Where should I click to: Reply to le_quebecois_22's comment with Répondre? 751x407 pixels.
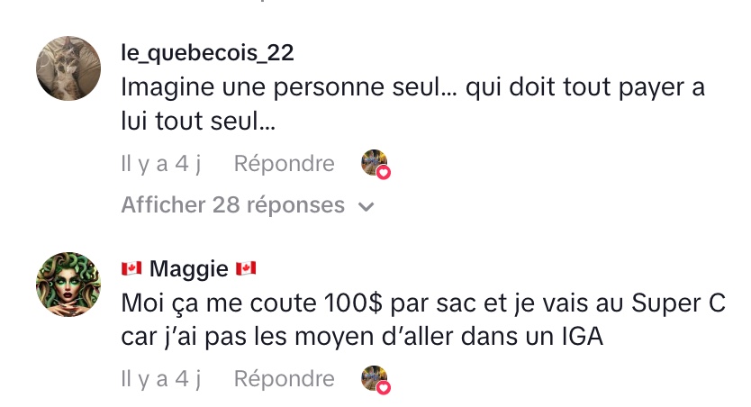tap(284, 163)
